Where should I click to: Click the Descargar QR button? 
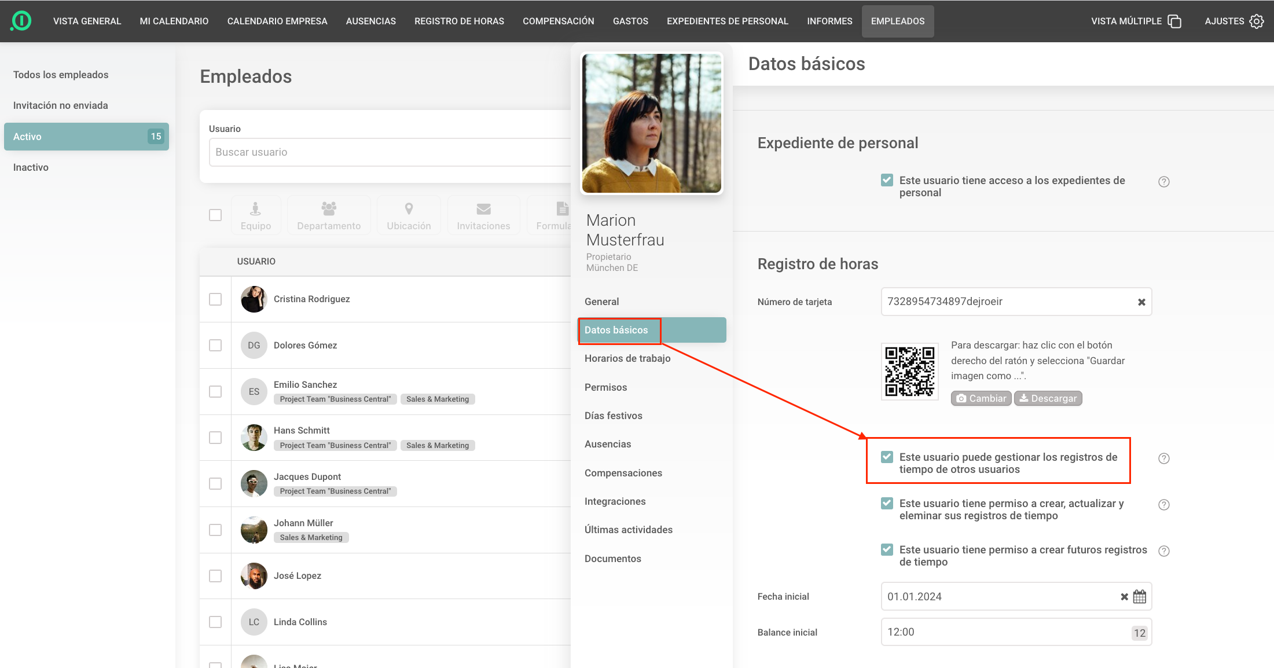pos(1048,399)
